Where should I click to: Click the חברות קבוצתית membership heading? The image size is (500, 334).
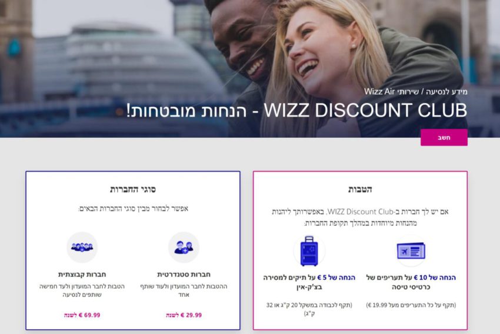82,275
